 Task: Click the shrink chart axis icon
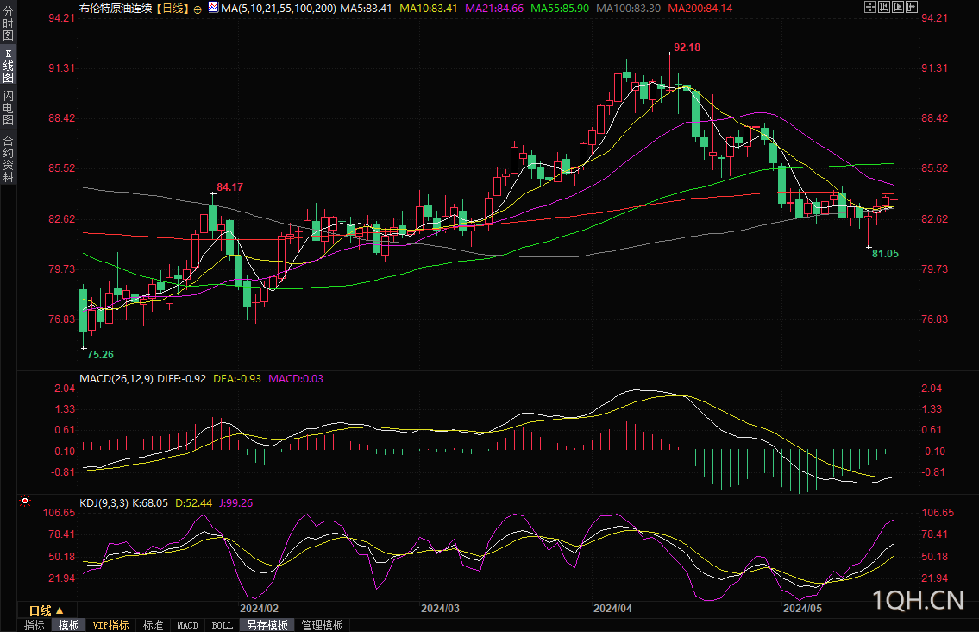884,7
